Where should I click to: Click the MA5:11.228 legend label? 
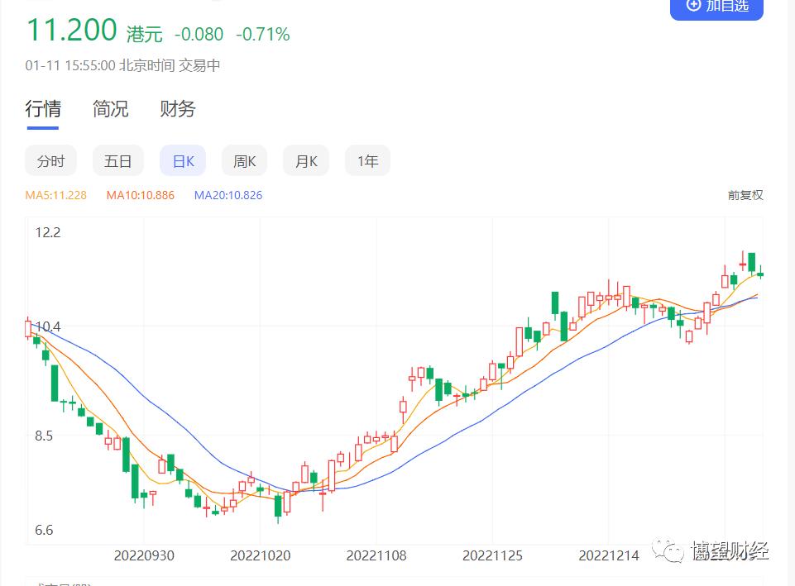click(55, 195)
